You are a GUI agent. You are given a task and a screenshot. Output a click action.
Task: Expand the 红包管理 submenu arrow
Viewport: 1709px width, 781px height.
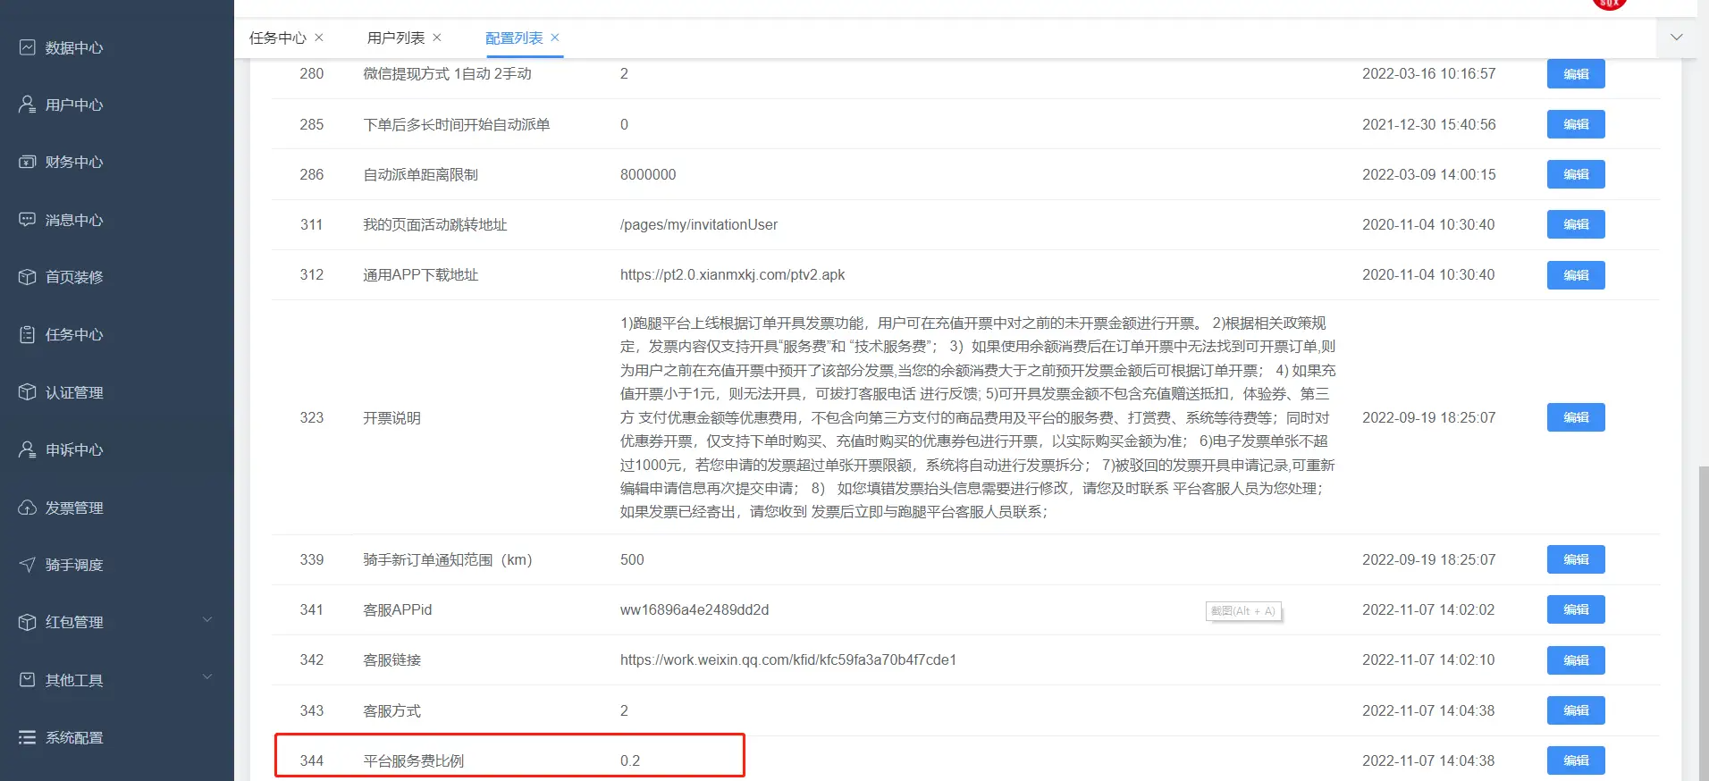(207, 620)
